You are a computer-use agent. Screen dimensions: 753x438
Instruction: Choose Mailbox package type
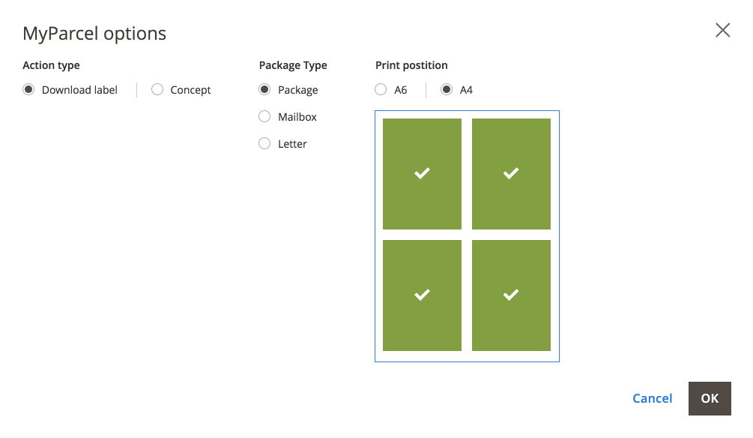pos(264,117)
